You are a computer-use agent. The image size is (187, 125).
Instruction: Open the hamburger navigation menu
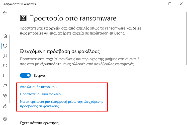5,24
